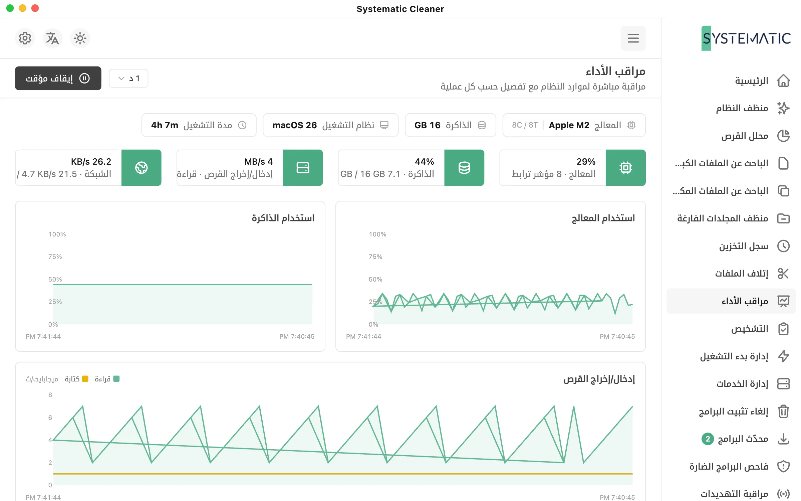This screenshot has width=801, height=501.
Task: Open إلغاء تثبيت البرامج uninstaller
Action: click(x=733, y=411)
